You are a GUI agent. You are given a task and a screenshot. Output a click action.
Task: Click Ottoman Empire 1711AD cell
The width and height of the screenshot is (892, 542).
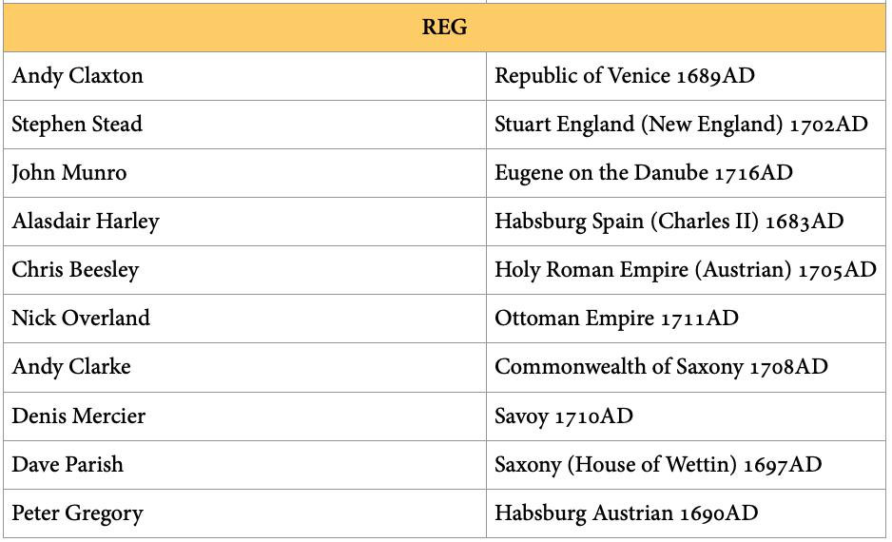coord(616,319)
